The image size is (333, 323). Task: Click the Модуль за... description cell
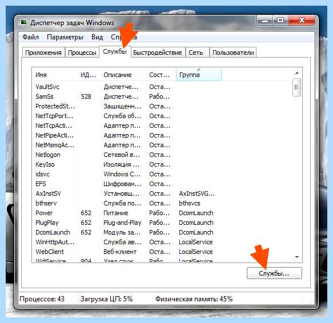pyautogui.click(x=122, y=232)
